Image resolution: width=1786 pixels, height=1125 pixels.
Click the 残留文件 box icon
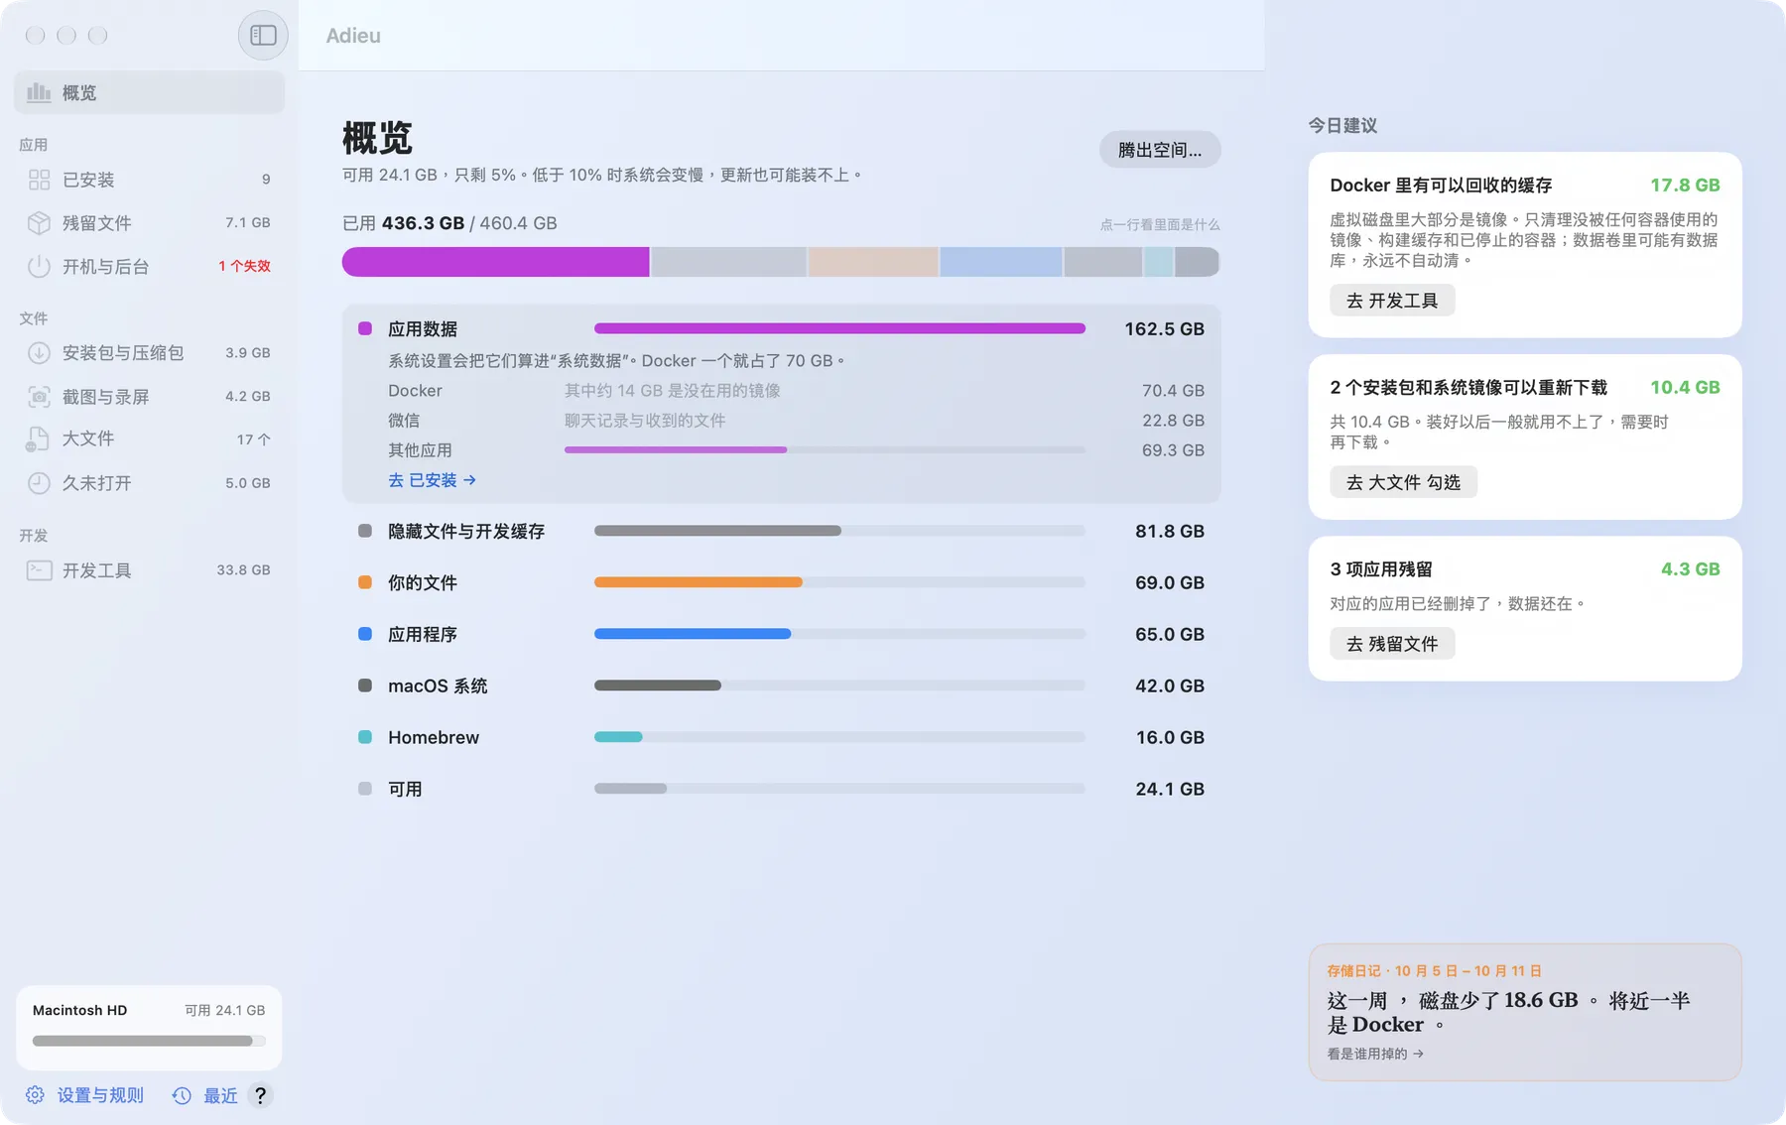pyautogui.click(x=39, y=223)
